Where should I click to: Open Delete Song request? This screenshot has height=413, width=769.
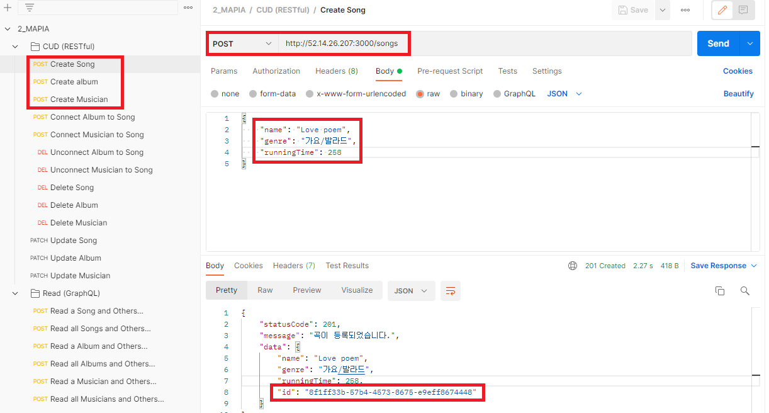point(72,188)
